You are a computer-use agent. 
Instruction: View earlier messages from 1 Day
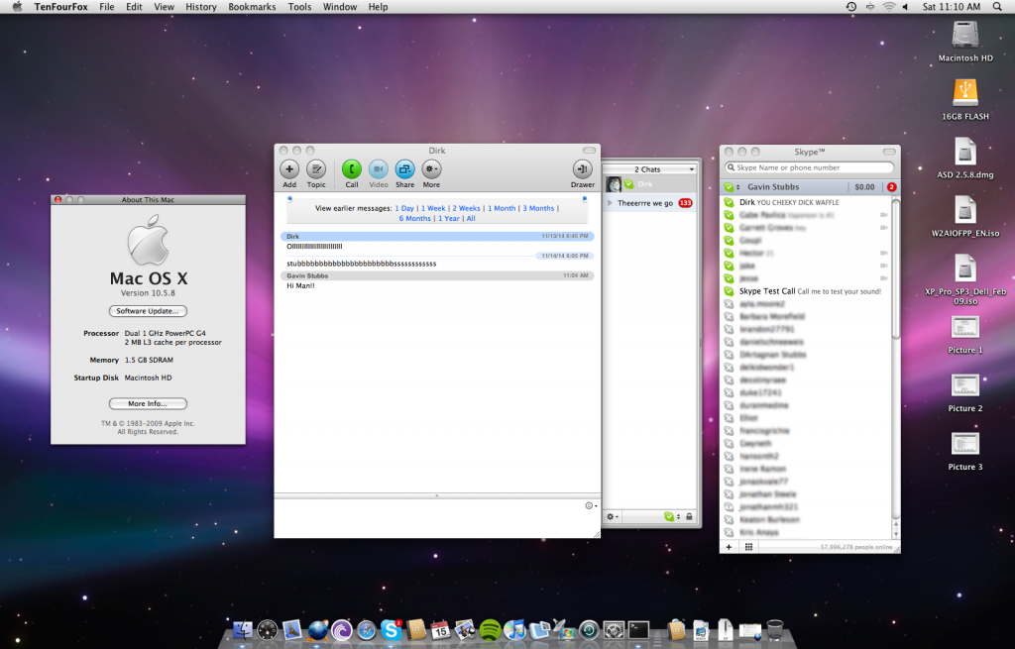tap(404, 208)
